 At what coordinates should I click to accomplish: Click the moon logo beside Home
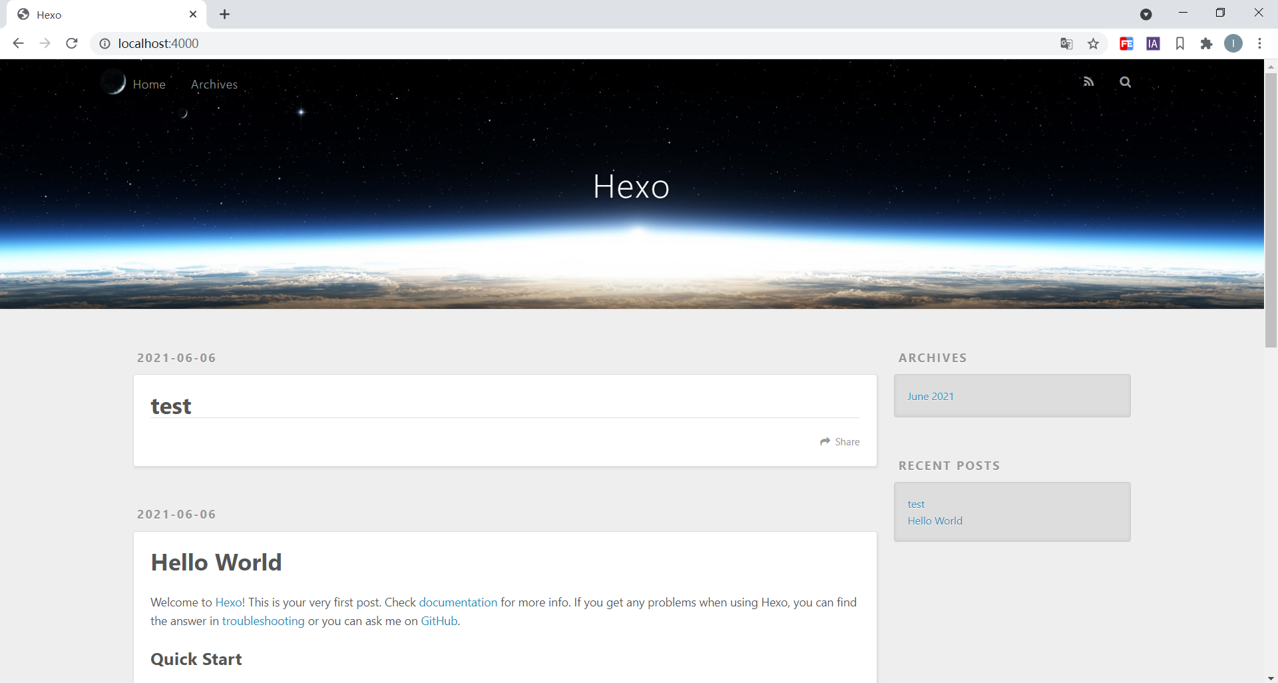[113, 82]
